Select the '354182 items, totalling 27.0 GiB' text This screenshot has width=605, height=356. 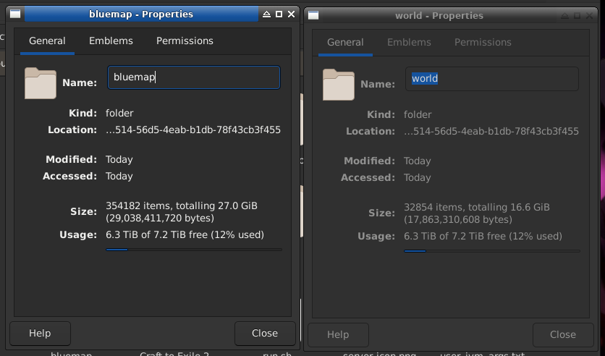182,205
